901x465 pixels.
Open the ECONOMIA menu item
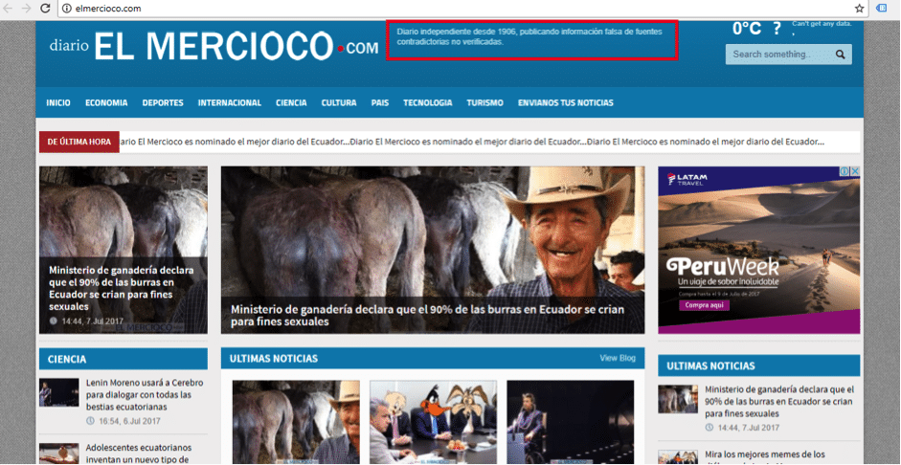(106, 102)
